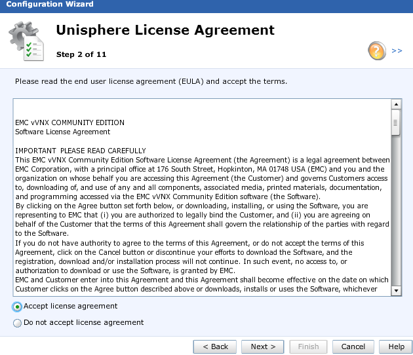
Task: Click the EMC vVNX COMMUNITY EDITION line
Action: click(x=69, y=122)
